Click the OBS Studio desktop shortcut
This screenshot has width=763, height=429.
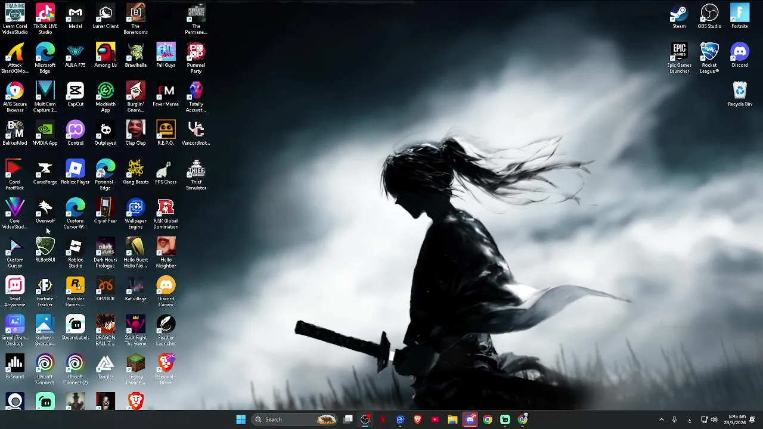click(709, 17)
